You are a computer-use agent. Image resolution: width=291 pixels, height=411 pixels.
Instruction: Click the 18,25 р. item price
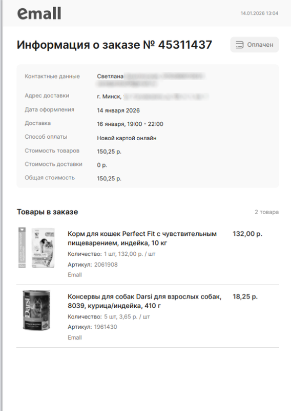(x=245, y=296)
